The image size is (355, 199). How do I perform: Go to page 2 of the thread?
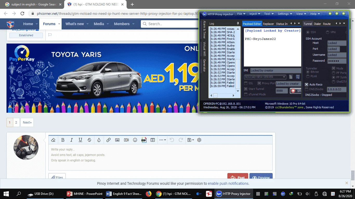(x=16, y=123)
